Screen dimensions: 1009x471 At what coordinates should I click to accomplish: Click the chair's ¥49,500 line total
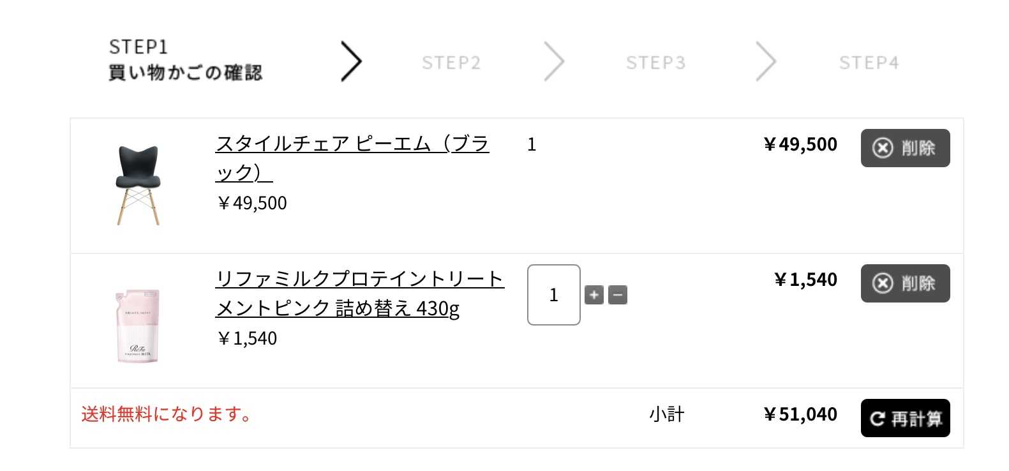click(x=800, y=144)
